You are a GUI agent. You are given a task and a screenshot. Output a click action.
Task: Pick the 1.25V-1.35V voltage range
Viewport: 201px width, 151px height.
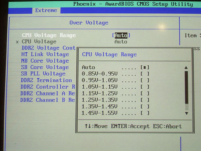(x=115, y=100)
